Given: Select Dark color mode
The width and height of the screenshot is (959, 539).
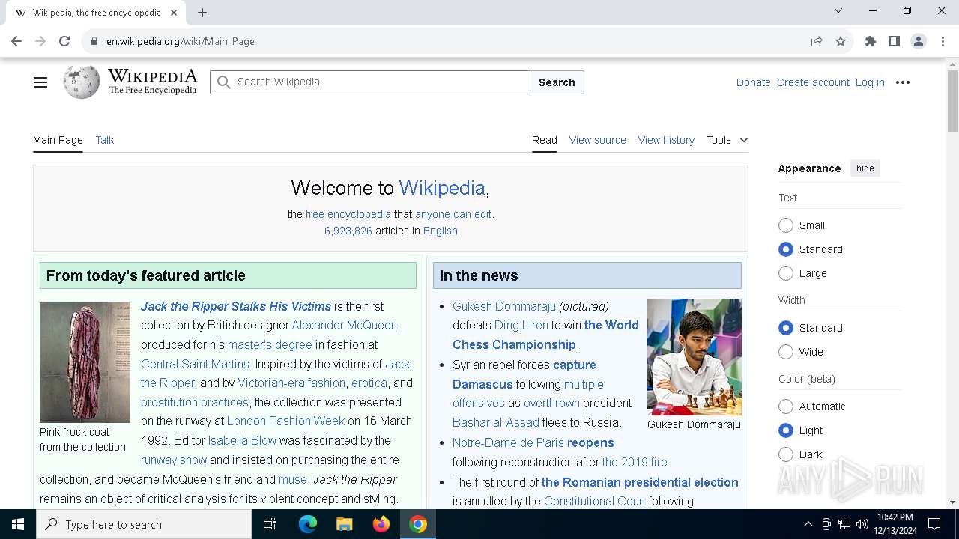Looking at the screenshot, I should (x=786, y=454).
